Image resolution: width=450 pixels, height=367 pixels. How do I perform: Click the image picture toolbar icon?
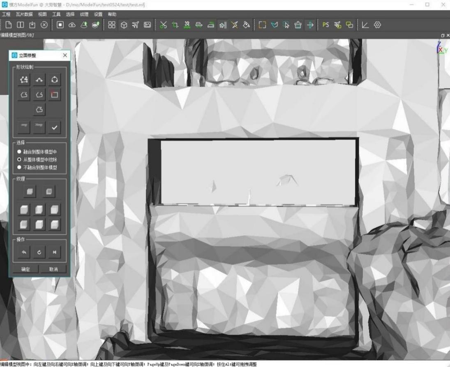[x=147, y=25]
